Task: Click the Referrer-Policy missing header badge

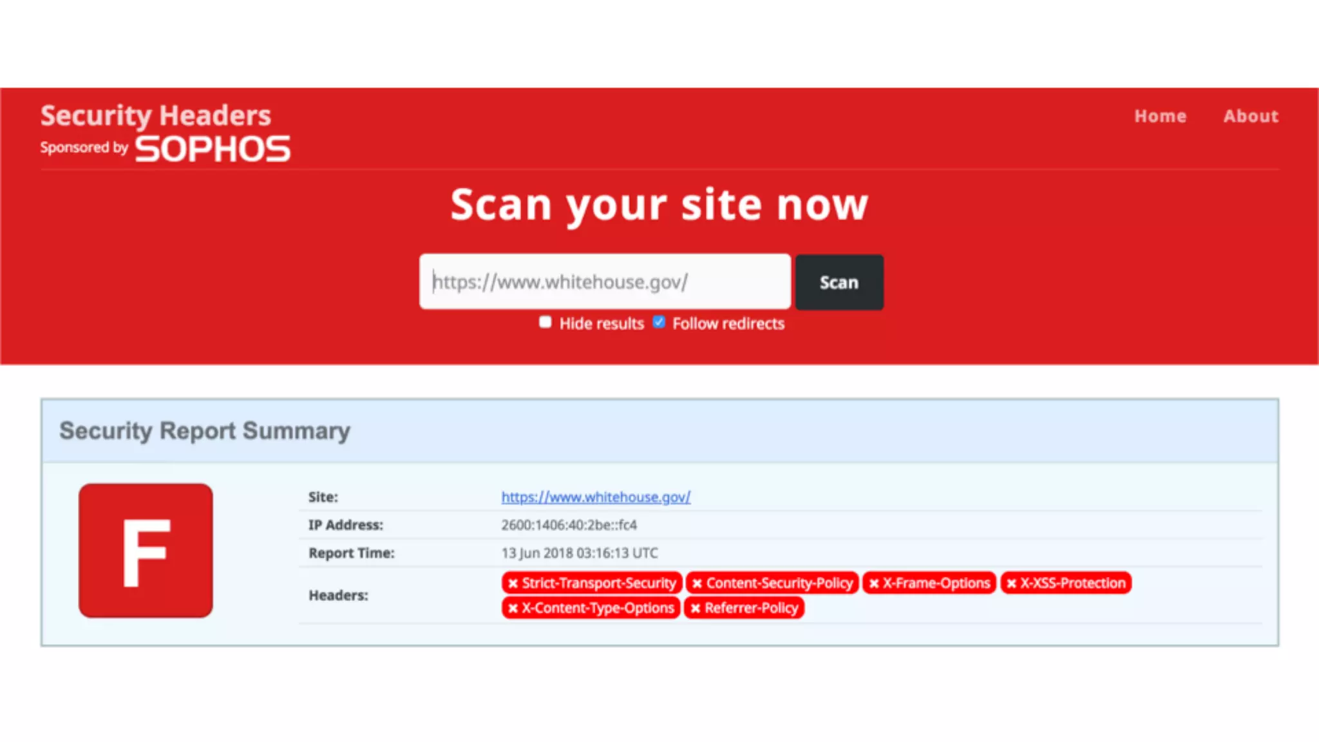Action: pyautogui.click(x=744, y=608)
